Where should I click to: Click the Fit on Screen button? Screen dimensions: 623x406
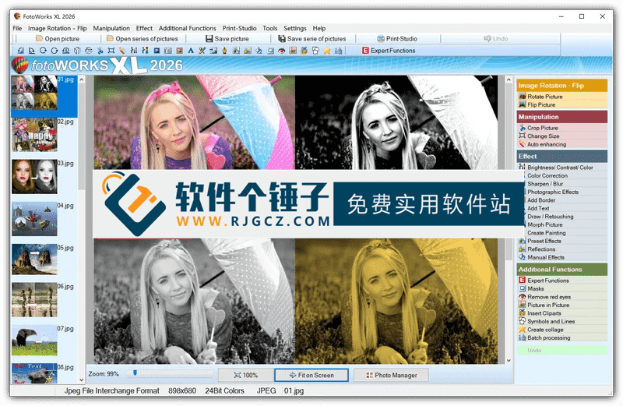pos(311,375)
